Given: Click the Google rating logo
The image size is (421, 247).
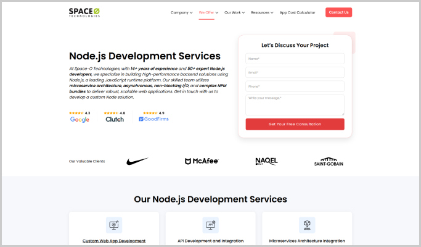Looking at the screenshot, I should tap(80, 119).
